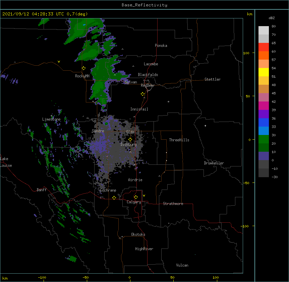Select the light blue 30-33 dBZ swatch

(264, 131)
